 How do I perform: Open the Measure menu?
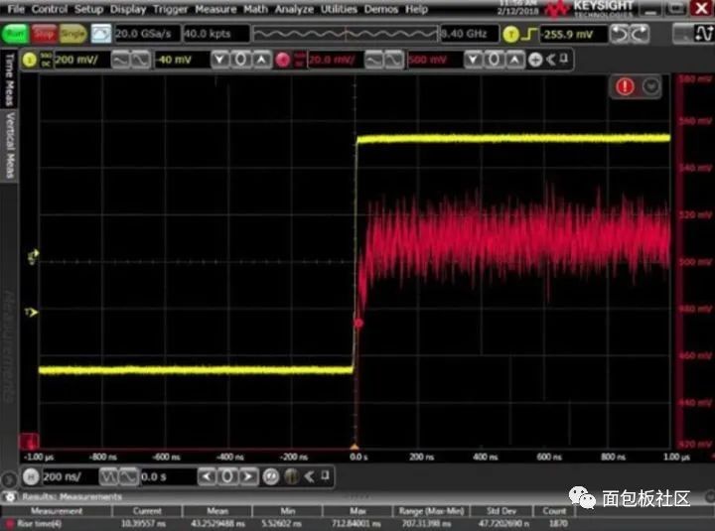215,9
